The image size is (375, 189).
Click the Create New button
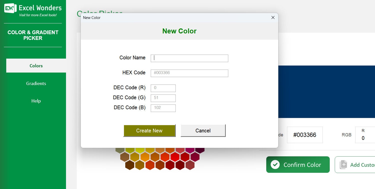[149, 130]
